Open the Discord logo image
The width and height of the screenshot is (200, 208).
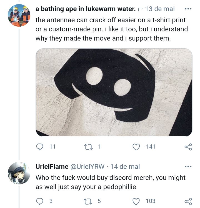114,92
